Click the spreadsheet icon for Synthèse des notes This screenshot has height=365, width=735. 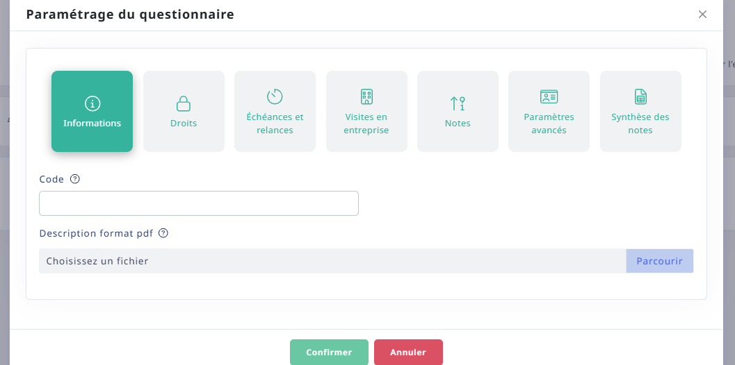click(640, 96)
